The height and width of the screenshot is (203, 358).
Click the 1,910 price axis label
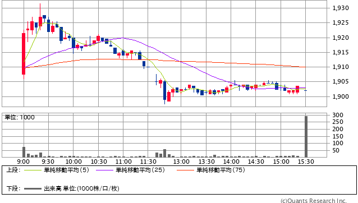point(341,67)
